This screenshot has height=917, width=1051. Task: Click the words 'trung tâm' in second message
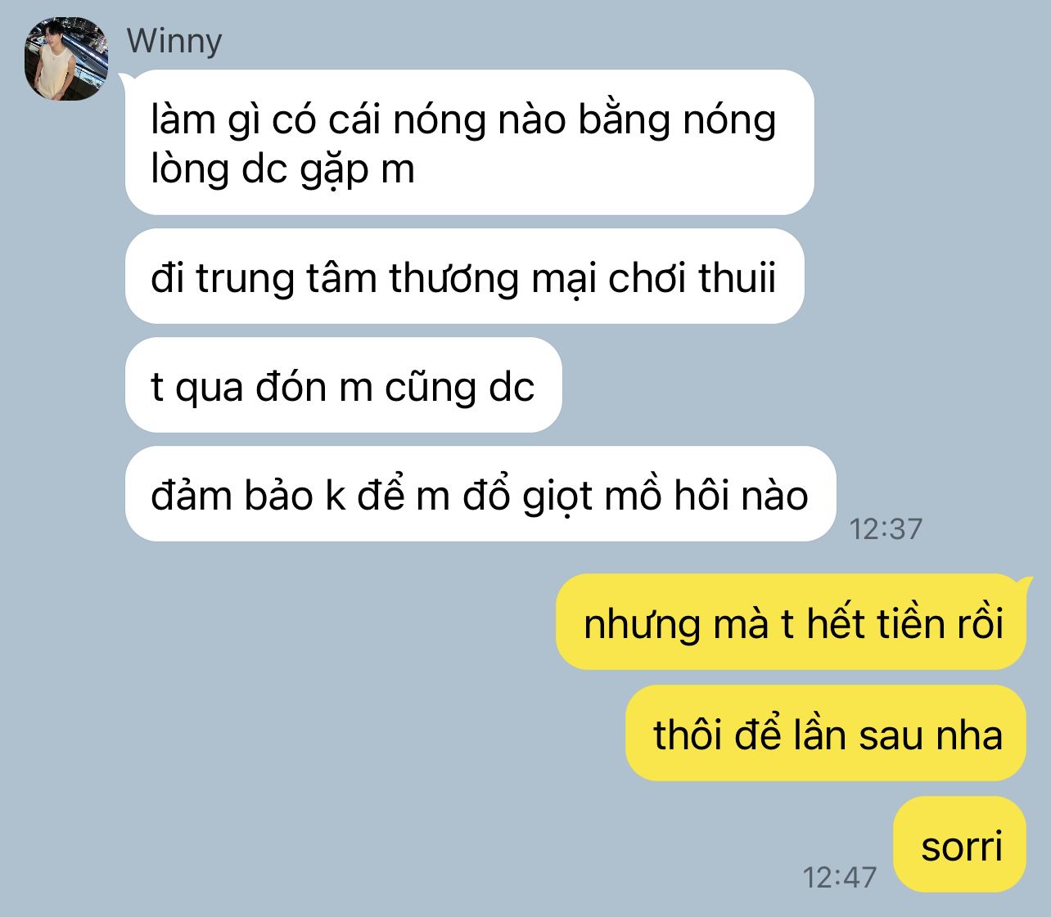(x=287, y=280)
